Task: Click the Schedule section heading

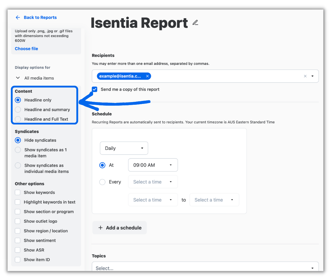Action: click(x=102, y=114)
